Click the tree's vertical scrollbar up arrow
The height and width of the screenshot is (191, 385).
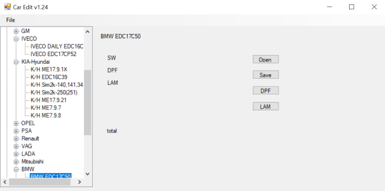(88, 32)
